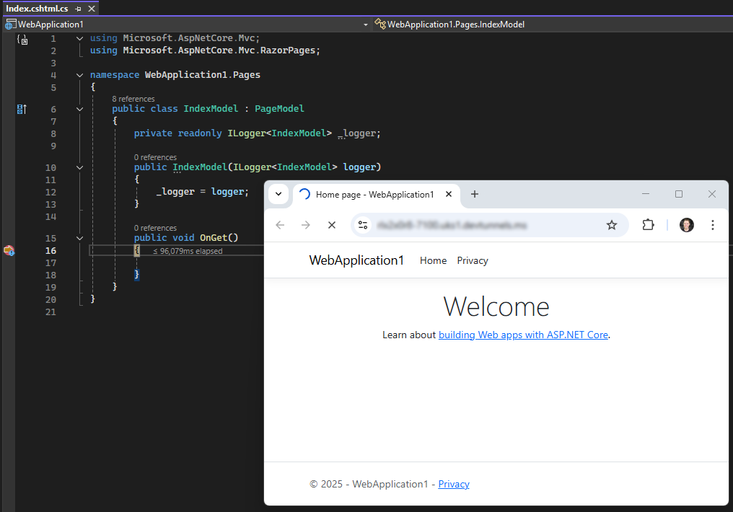The height and width of the screenshot is (512, 733).
Task: Collapse the OnGet method block
Action: point(79,238)
